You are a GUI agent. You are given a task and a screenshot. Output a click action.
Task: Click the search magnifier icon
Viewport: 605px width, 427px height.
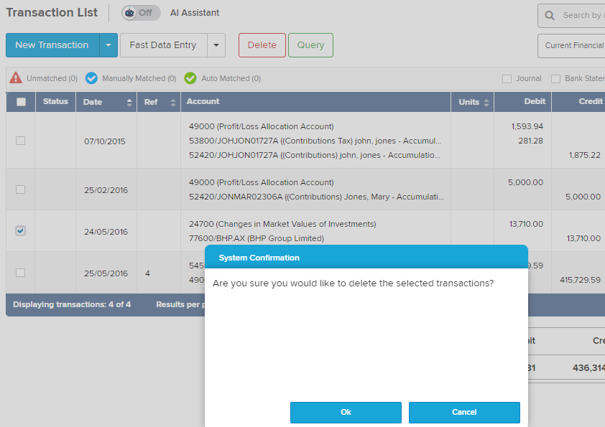tap(550, 15)
